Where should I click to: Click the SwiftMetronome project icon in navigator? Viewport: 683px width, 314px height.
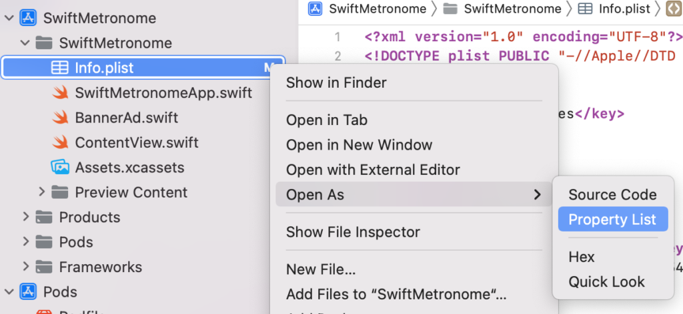click(28, 18)
